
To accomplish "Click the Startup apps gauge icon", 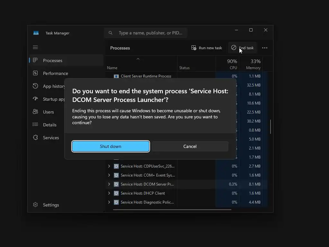I will 35,99.
